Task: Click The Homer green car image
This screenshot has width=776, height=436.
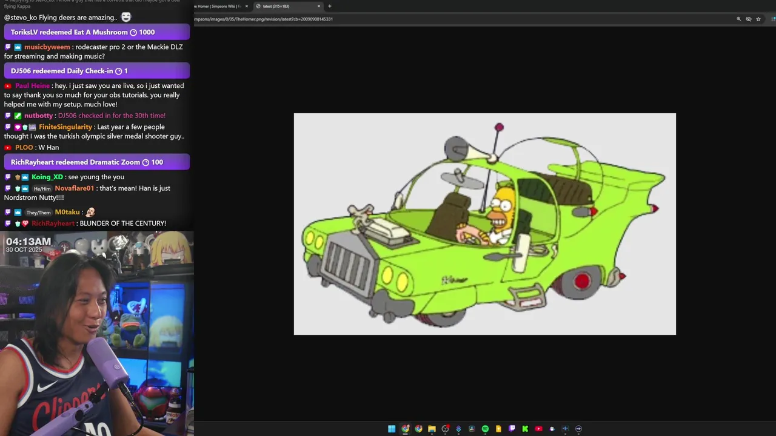Action: click(x=485, y=224)
